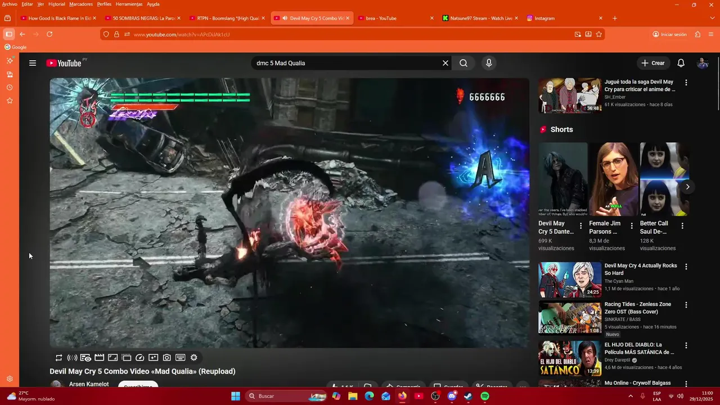The width and height of the screenshot is (720, 405).
Task: Switch to the Instagram tab
Action: tap(565, 18)
